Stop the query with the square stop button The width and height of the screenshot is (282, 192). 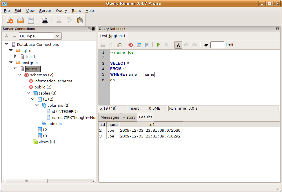[x=167, y=45]
